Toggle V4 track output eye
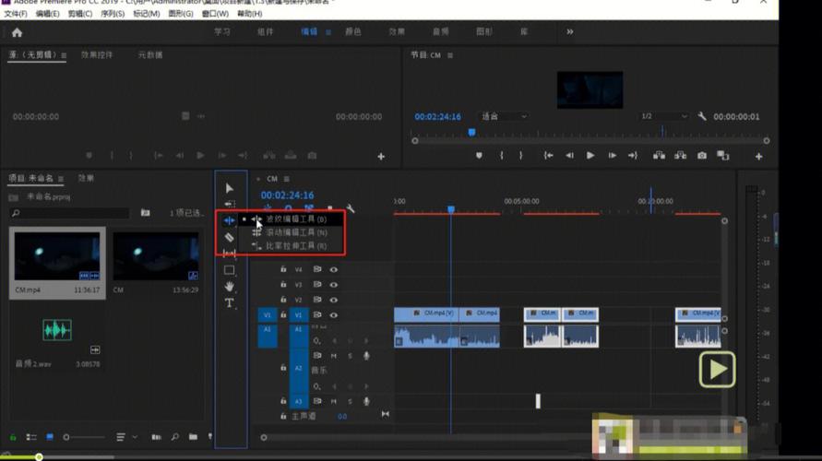Image resolution: width=822 pixels, height=461 pixels. tap(333, 269)
